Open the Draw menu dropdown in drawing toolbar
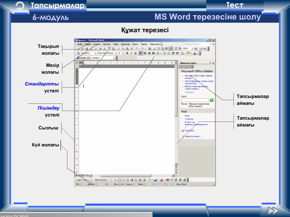The image size is (290, 217). 83,180
